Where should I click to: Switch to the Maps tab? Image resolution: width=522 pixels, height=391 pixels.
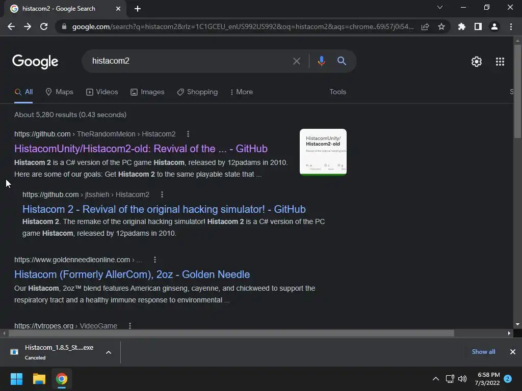(59, 92)
